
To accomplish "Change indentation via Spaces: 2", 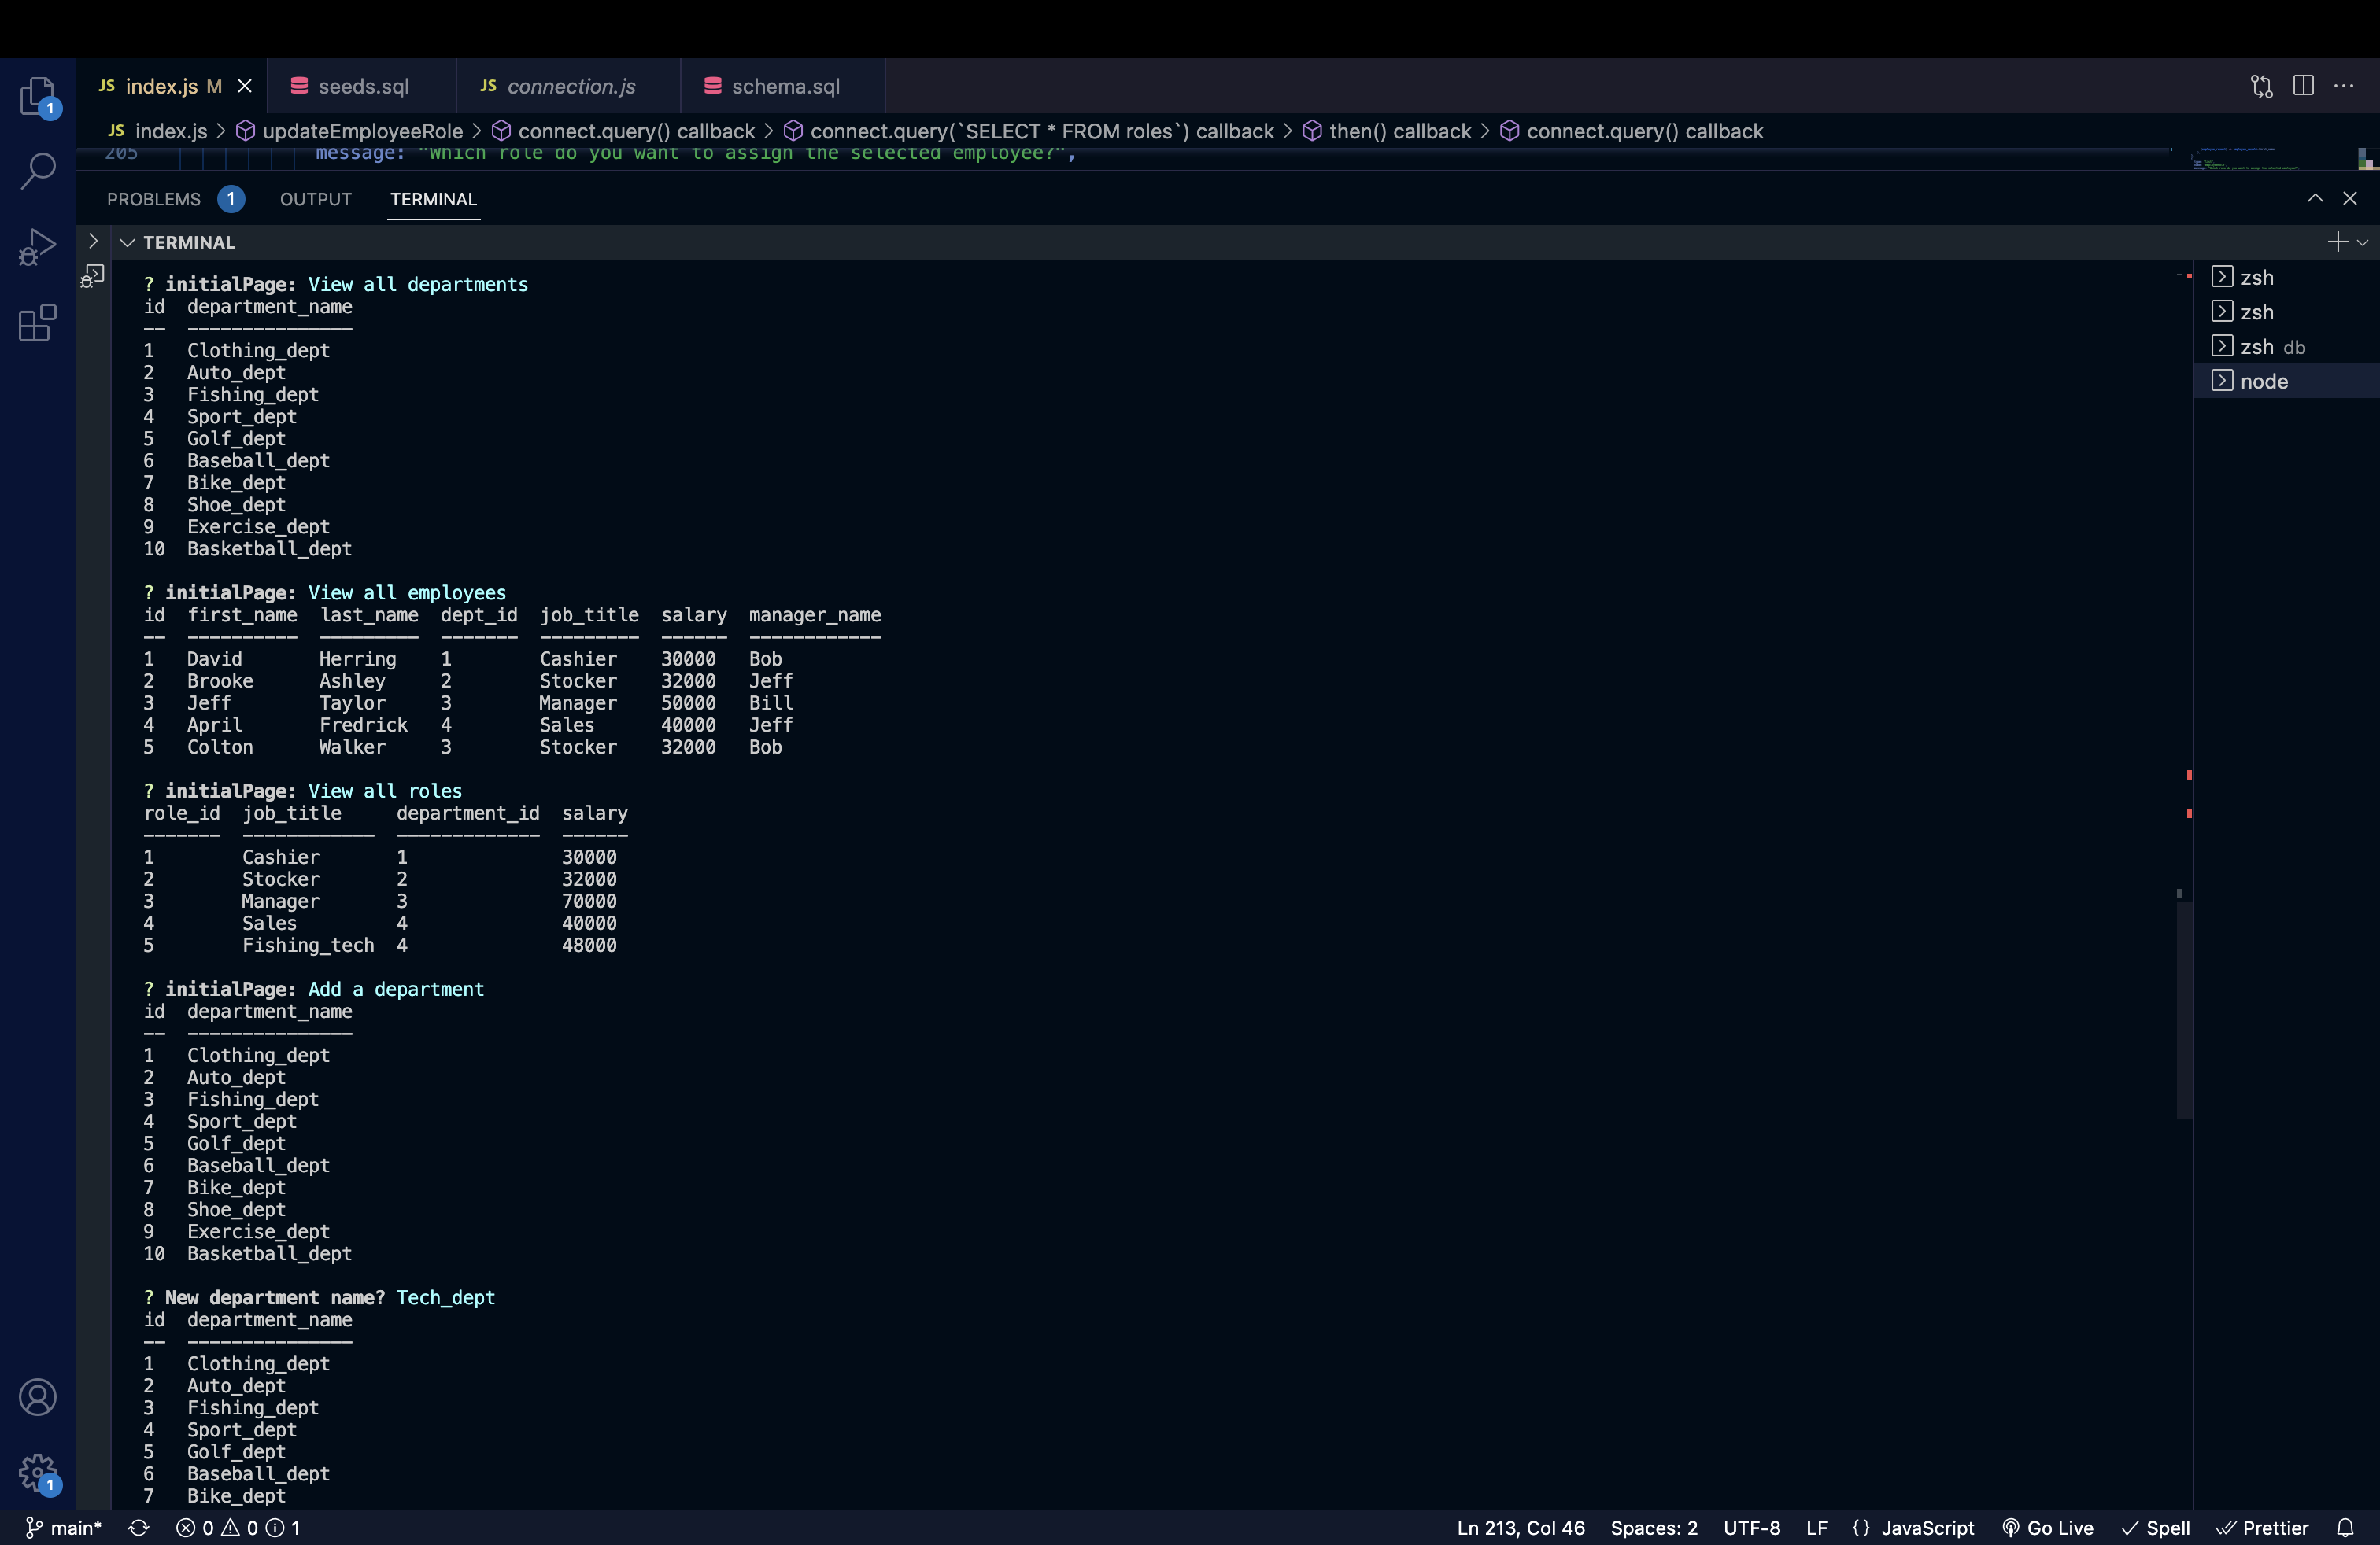I will point(1653,1527).
